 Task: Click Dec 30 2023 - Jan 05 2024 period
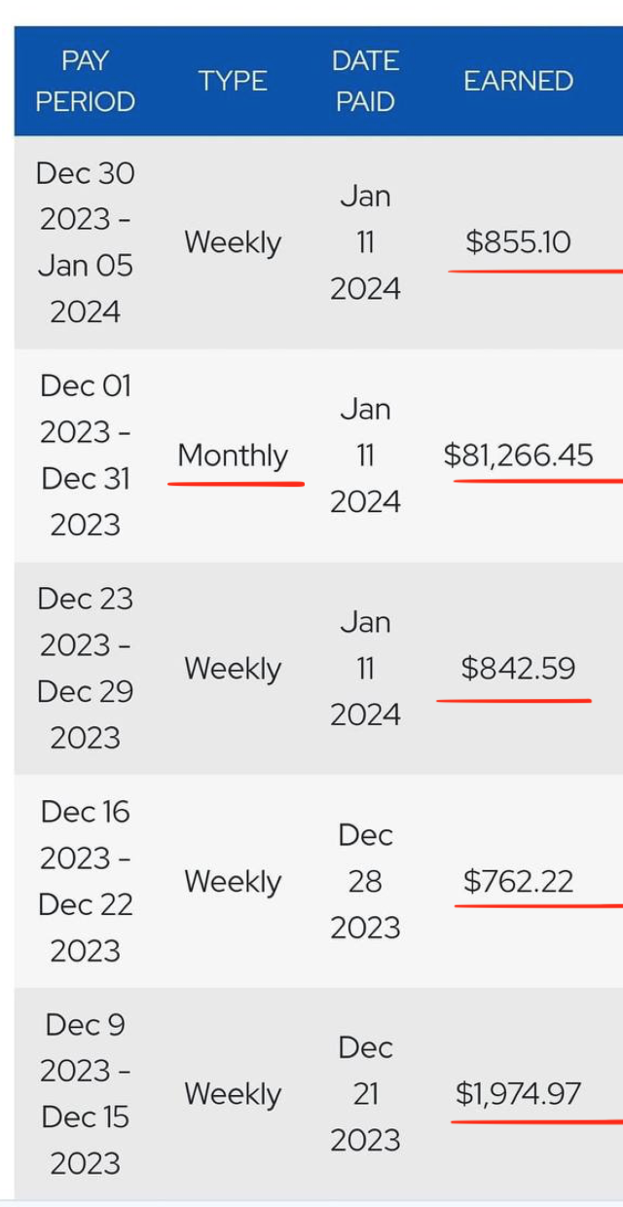(x=86, y=242)
